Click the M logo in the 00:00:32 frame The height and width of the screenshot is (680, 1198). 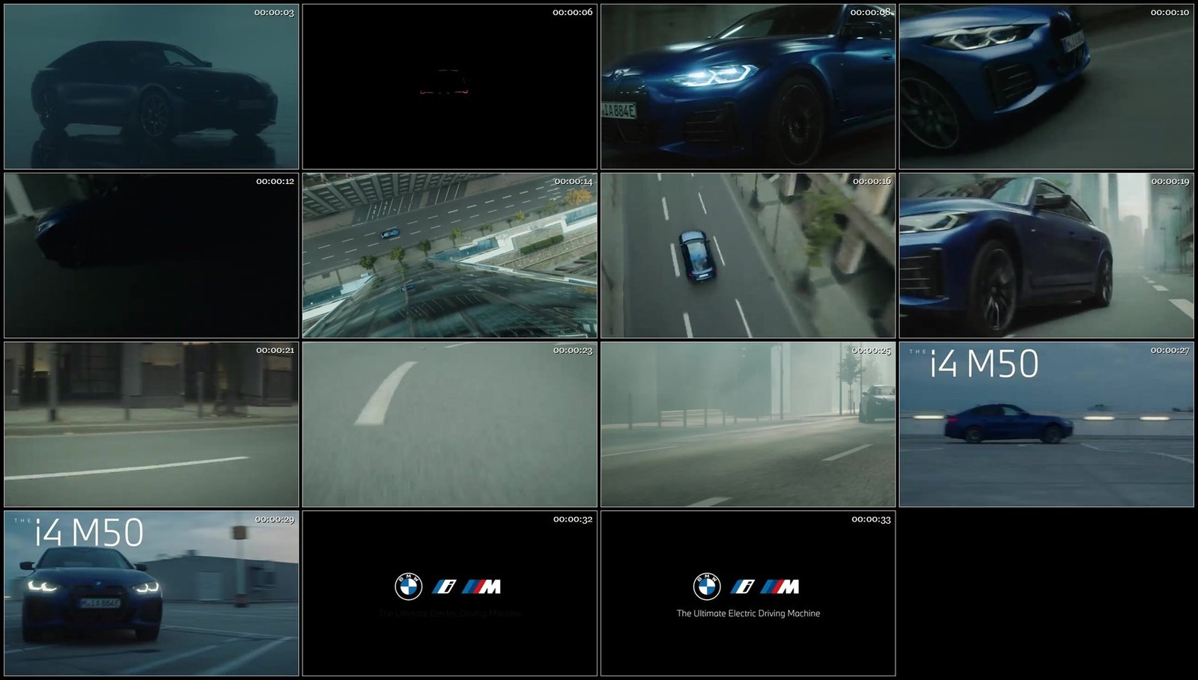click(481, 586)
